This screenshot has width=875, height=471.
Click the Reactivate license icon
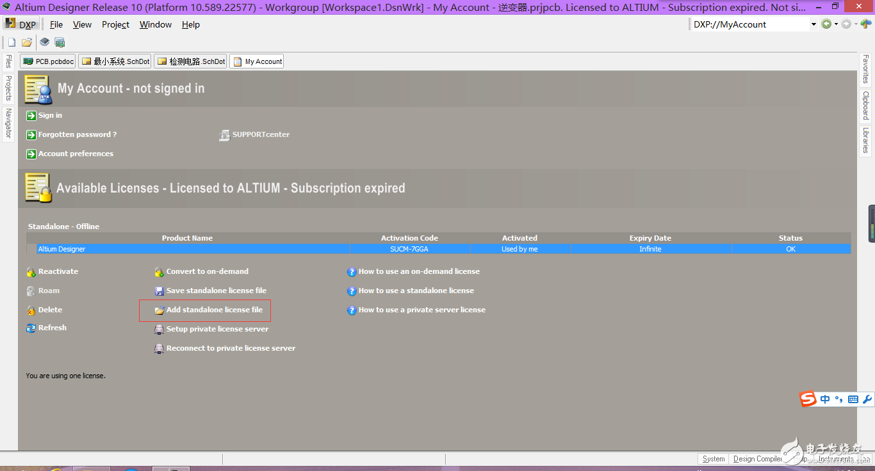31,272
